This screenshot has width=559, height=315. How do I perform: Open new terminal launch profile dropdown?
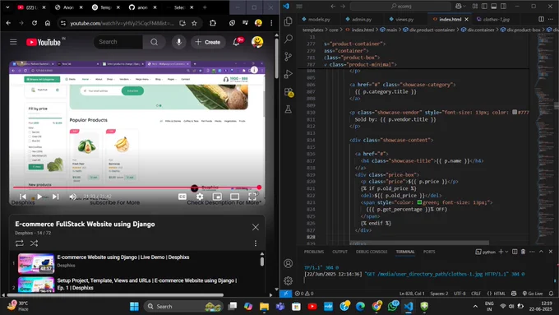[x=506, y=252]
